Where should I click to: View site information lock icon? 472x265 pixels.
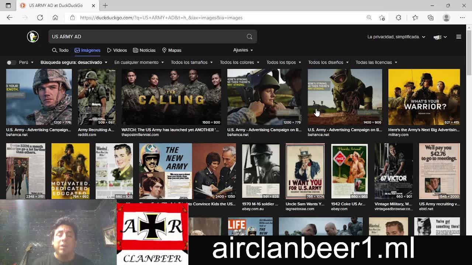pyautogui.click(x=72, y=18)
